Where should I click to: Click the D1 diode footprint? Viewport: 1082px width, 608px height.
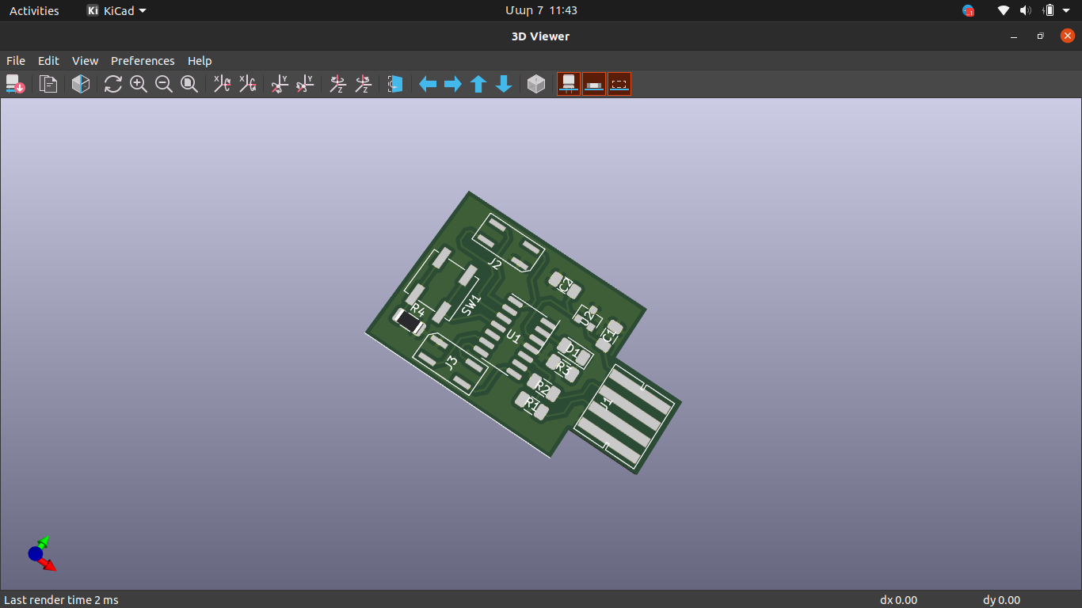point(574,353)
